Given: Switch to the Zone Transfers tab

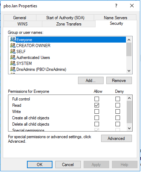Looking at the screenshot, I should pyautogui.click(x=69, y=24).
